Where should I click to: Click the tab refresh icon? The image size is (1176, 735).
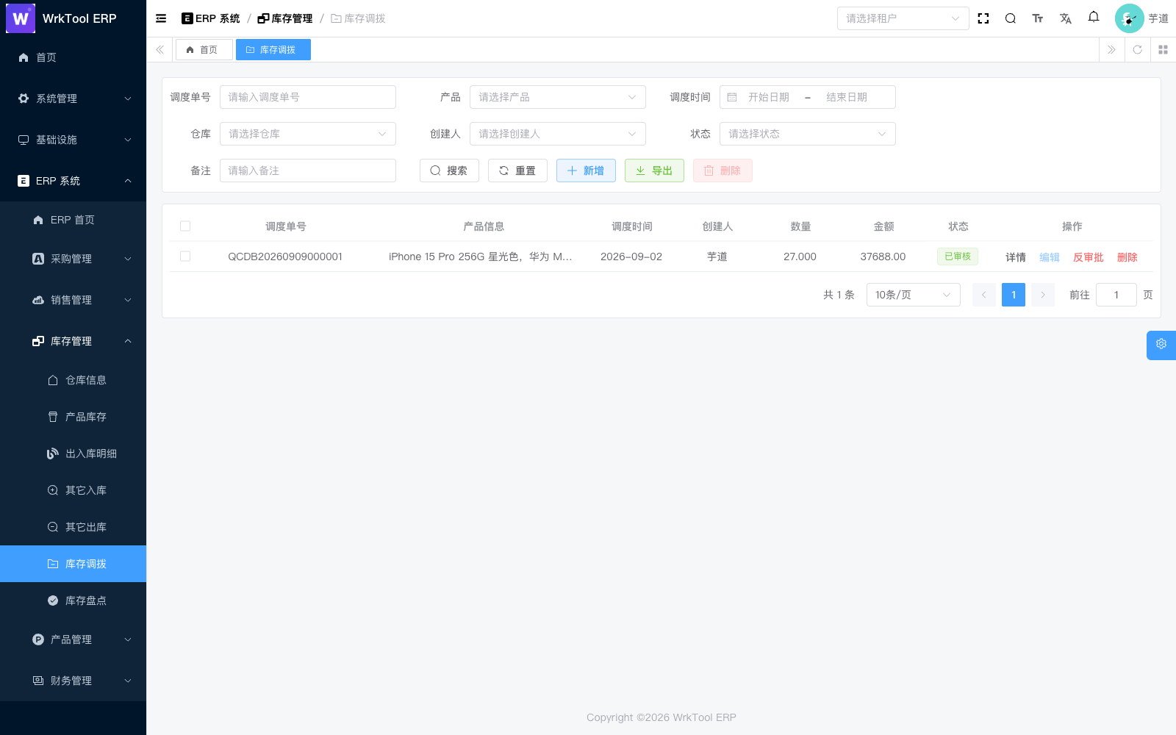[x=1137, y=49]
